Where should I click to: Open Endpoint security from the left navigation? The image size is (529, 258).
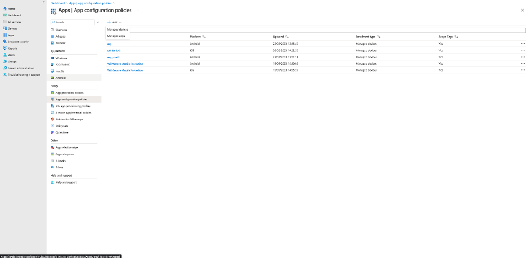(19, 42)
